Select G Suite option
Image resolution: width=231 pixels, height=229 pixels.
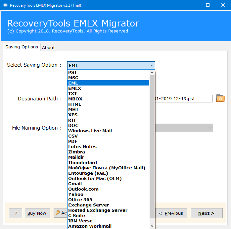click(x=108, y=215)
